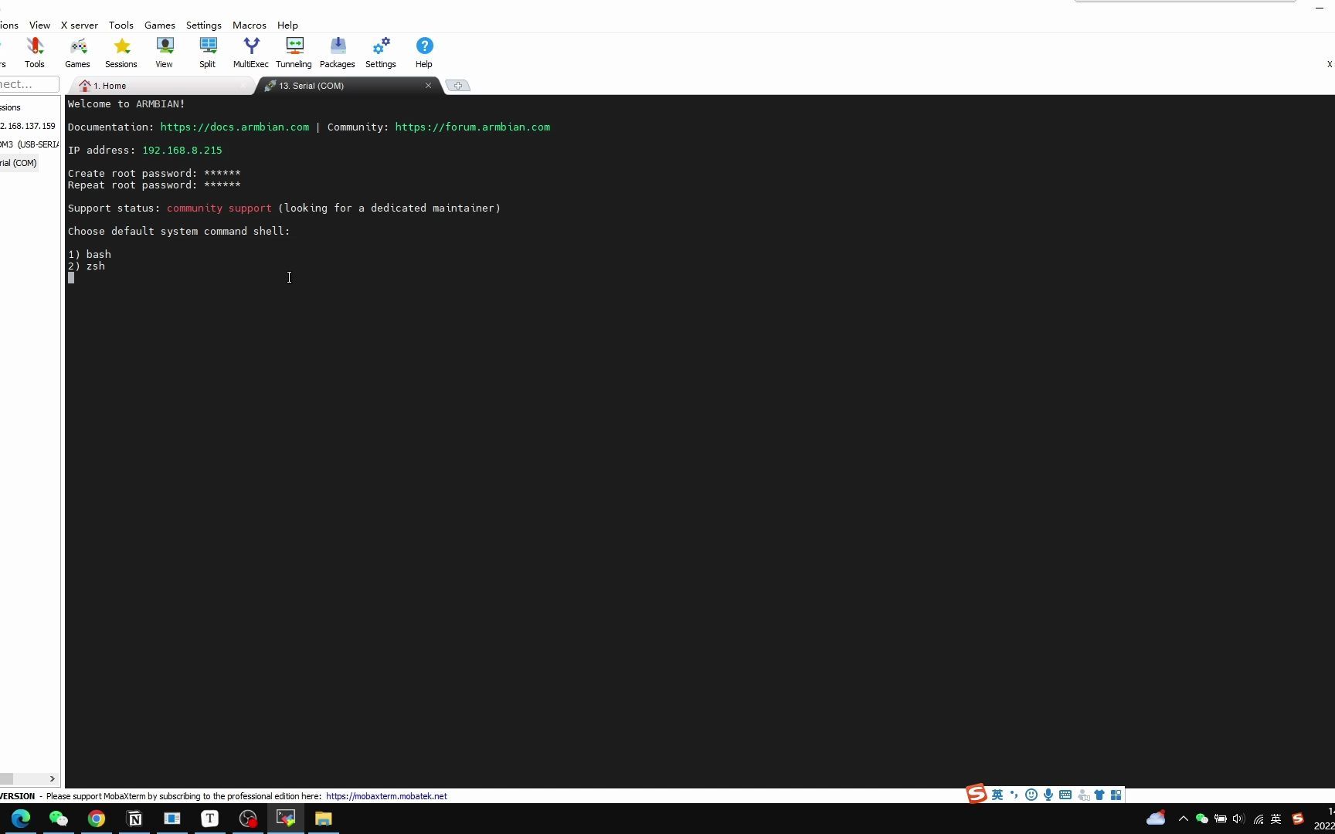Viewport: 1335px width, 834px height.
Task: Open the Sessions manager
Action: pos(121,51)
